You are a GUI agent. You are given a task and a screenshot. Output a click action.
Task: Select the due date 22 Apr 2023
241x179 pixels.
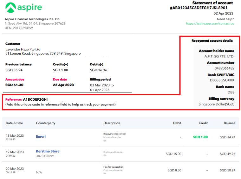coord(63,85)
